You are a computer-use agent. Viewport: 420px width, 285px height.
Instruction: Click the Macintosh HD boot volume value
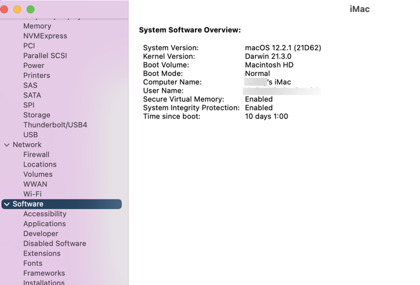click(x=269, y=65)
